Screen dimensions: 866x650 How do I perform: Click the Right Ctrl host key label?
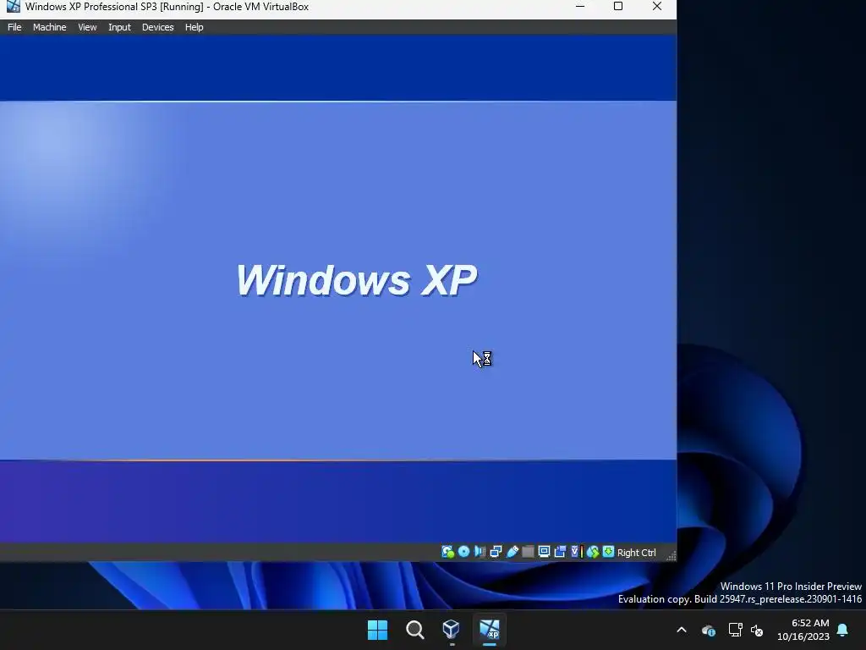pyautogui.click(x=636, y=553)
